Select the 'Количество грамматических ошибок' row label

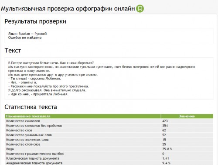(x=35, y=154)
